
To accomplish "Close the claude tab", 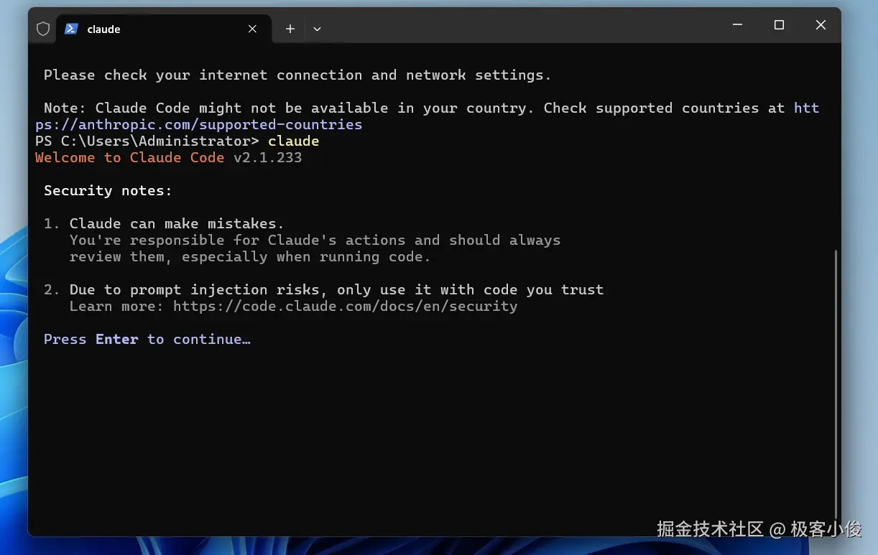I will click(252, 29).
